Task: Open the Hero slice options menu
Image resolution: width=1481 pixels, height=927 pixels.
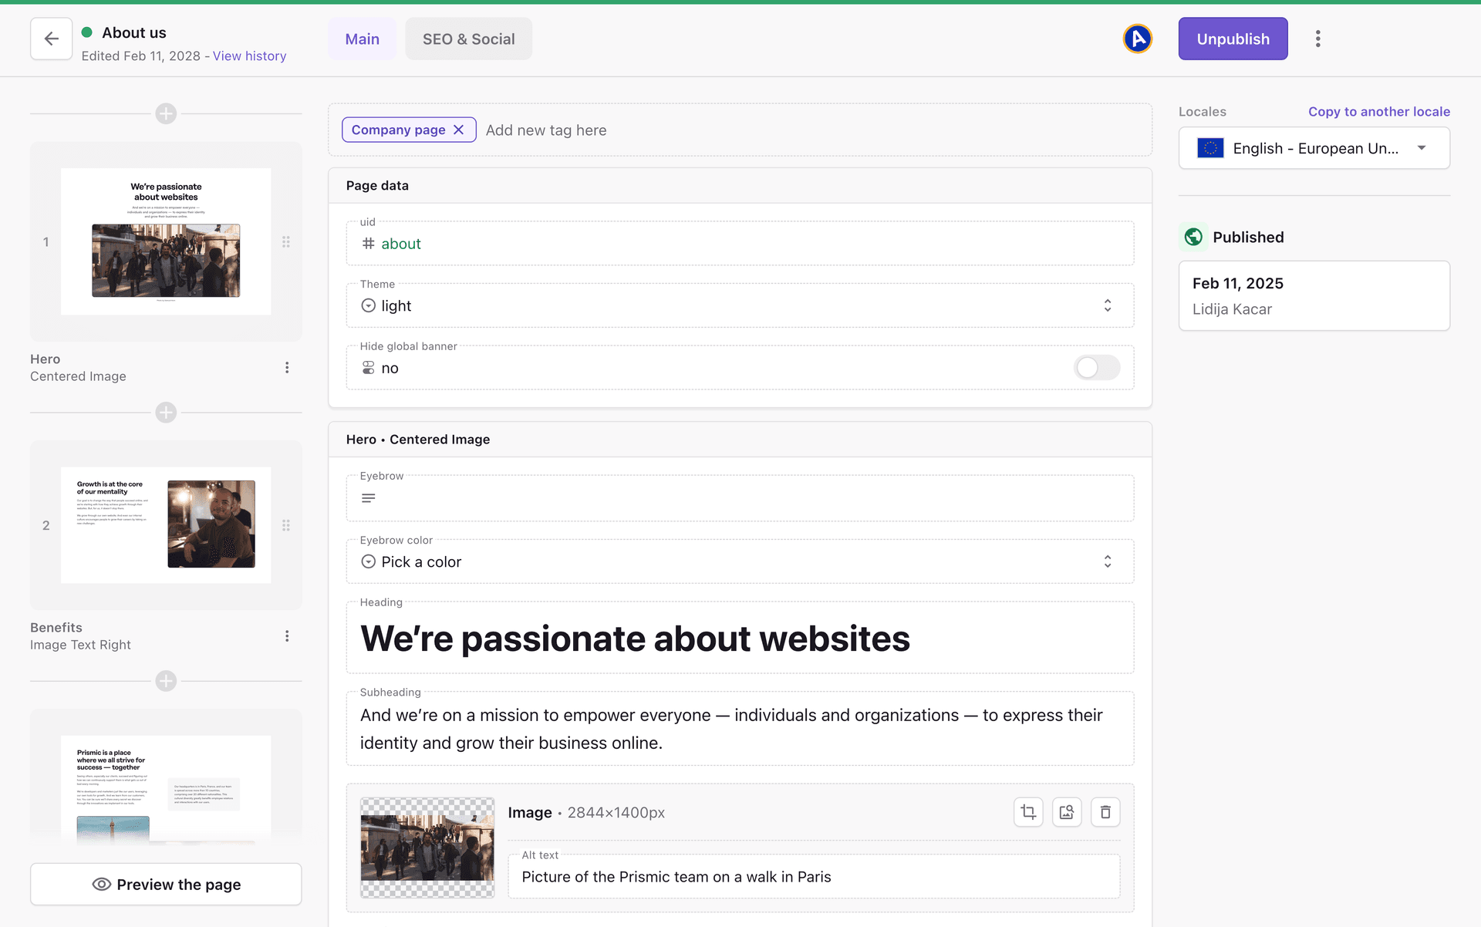Action: pos(287,367)
